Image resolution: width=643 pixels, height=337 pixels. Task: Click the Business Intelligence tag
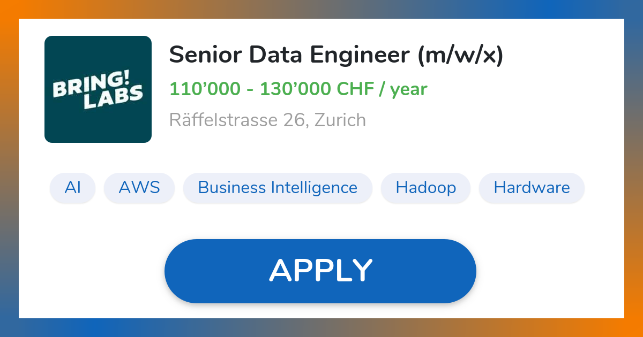tap(278, 188)
